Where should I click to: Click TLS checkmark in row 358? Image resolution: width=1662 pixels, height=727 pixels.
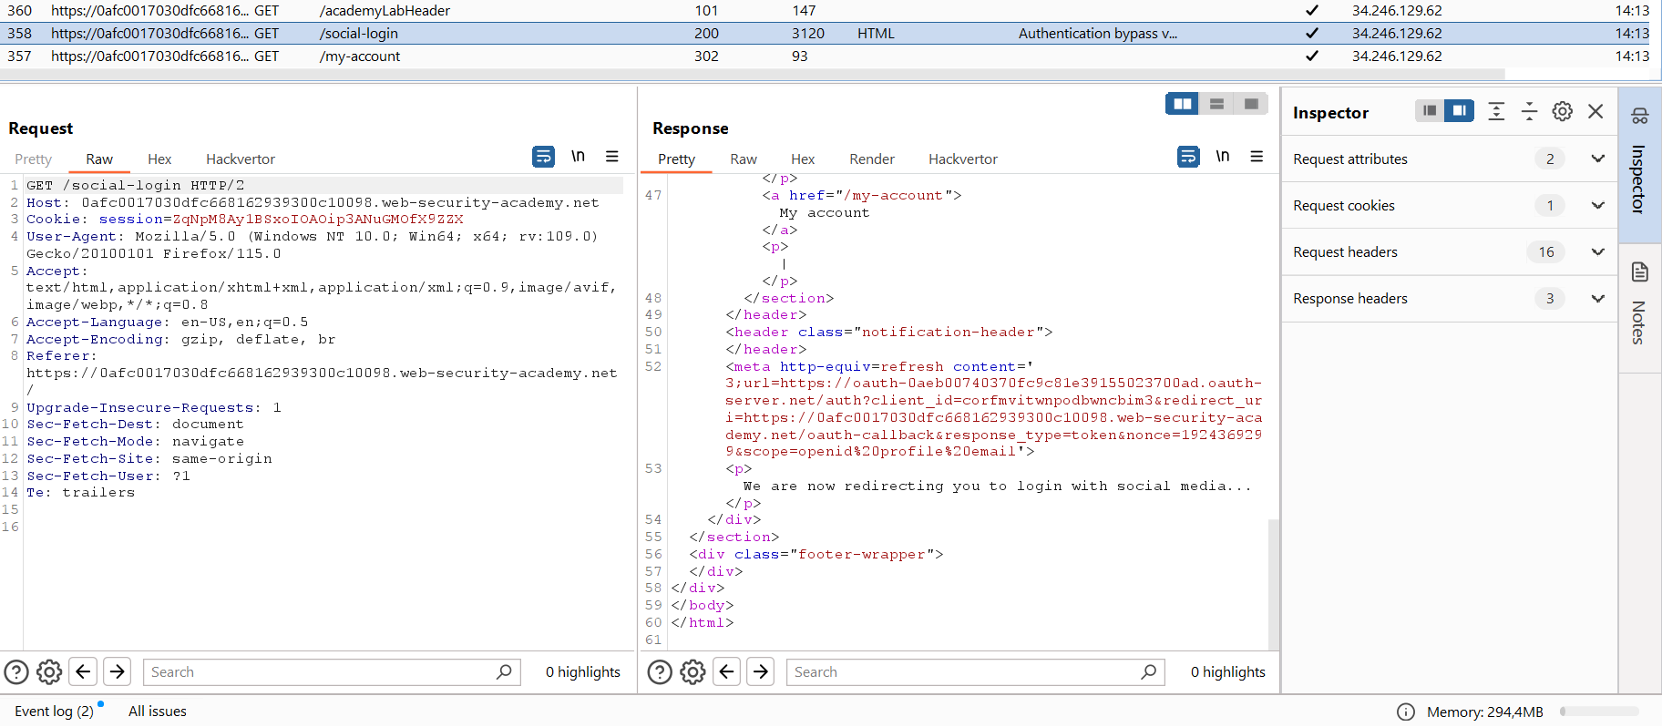tap(1311, 34)
